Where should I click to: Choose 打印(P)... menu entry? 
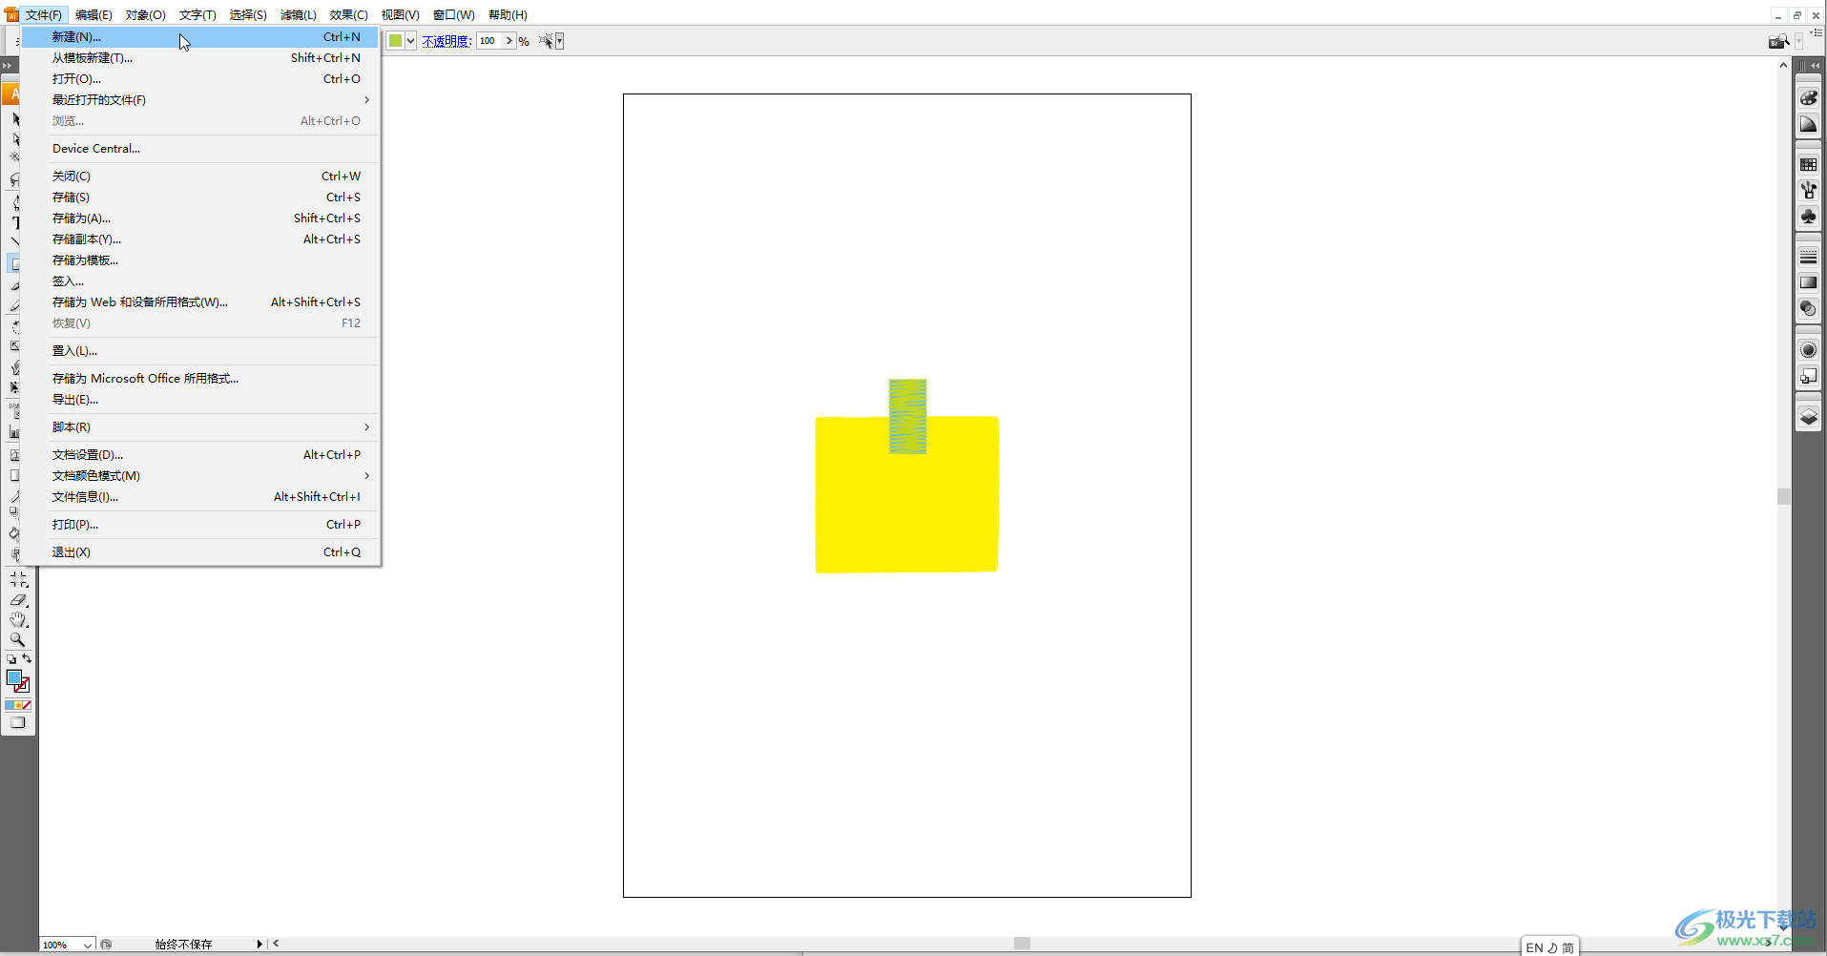(200, 524)
